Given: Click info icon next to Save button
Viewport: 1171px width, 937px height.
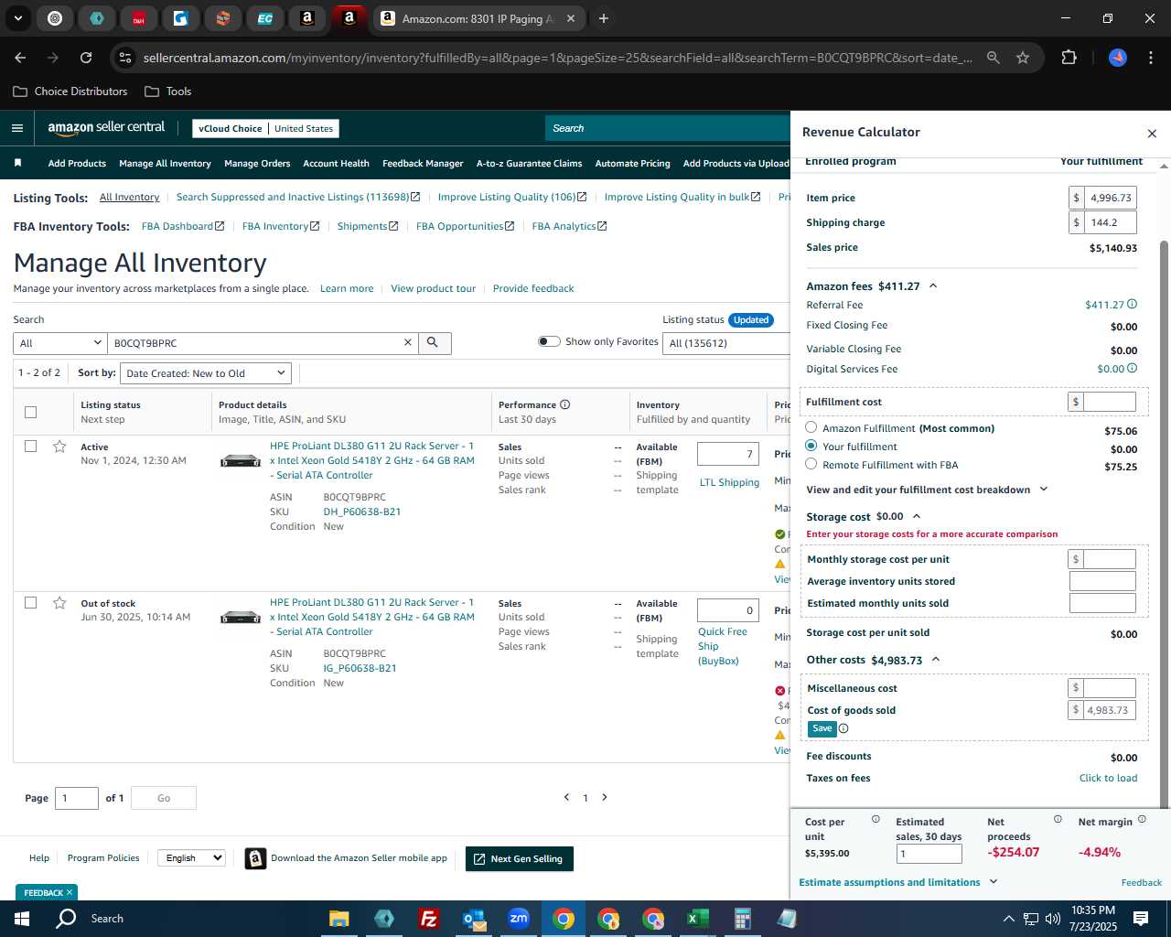Looking at the screenshot, I should [x=843, y=729].
